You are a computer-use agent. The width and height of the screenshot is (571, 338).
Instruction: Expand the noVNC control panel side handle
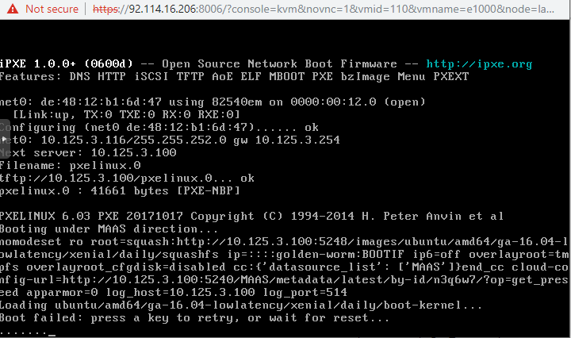pos(3,138)
